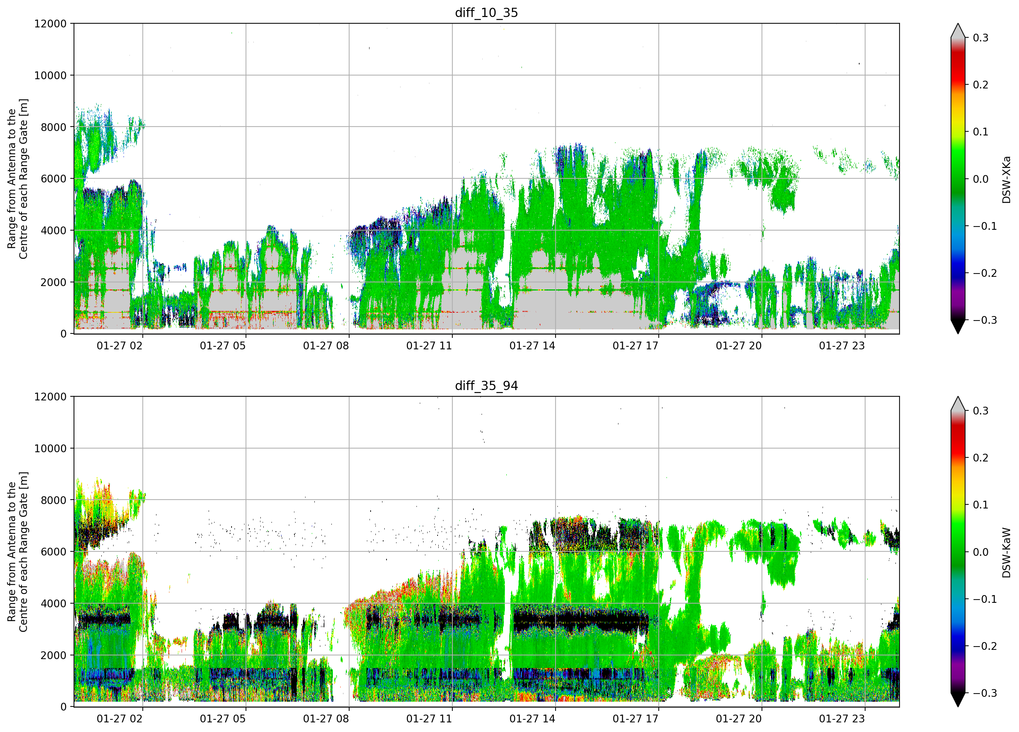Click the "−0.2" tick on DSW-XKa colorbar
1019x732 pixels.
pos(985,273)
